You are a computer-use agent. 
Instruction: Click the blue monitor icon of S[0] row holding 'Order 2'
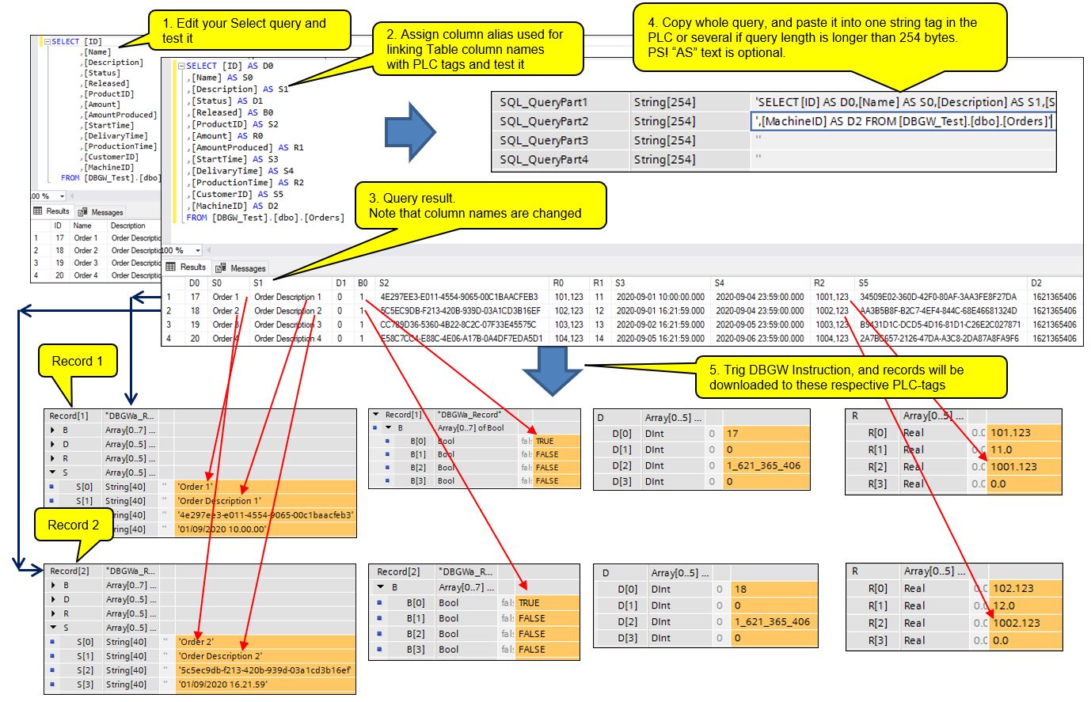point(51,642)
